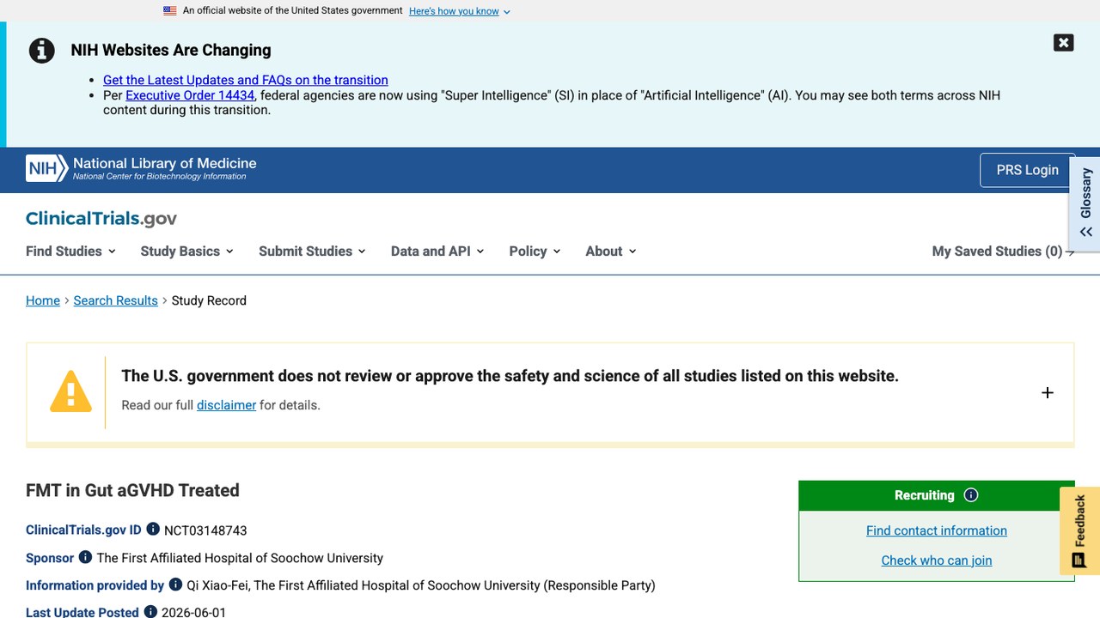1100x618 pixels.
Task: Open the full disclaimer link
Action: coord(226,405)
